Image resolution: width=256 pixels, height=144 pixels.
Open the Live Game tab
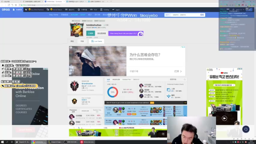click(97, 41)
